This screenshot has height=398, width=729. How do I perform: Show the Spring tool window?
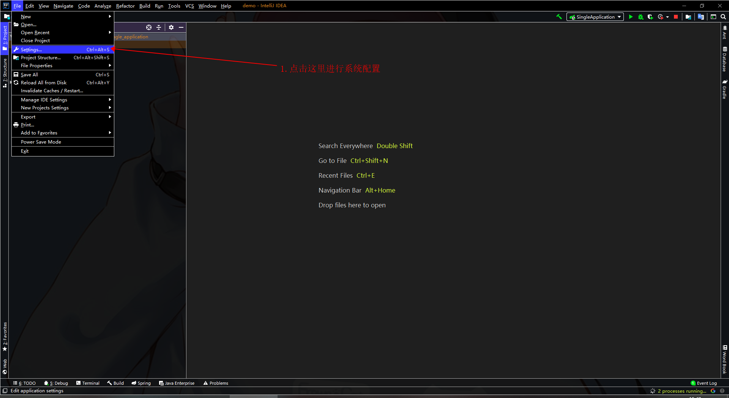coord(141,383)
